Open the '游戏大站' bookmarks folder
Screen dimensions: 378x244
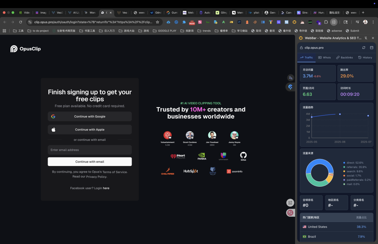pos(127,31)
